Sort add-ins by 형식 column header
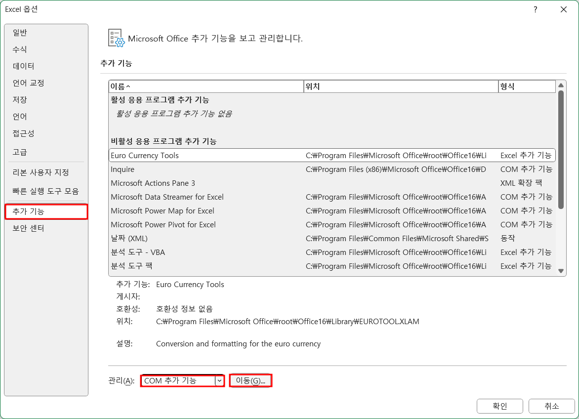 pyautogui.click(x=527, y=86)
